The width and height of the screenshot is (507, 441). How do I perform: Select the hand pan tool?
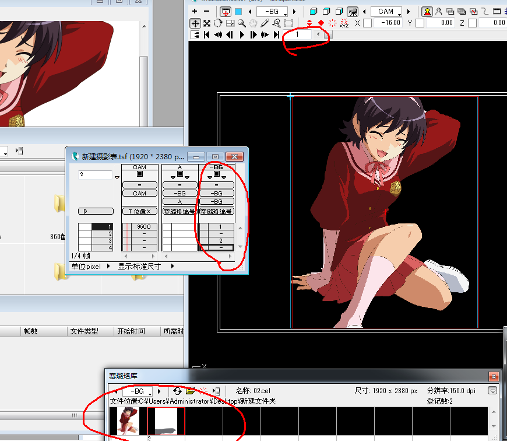(254, 23)
